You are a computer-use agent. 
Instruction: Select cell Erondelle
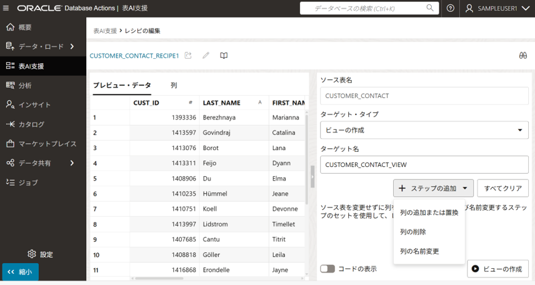pos(234,270)
